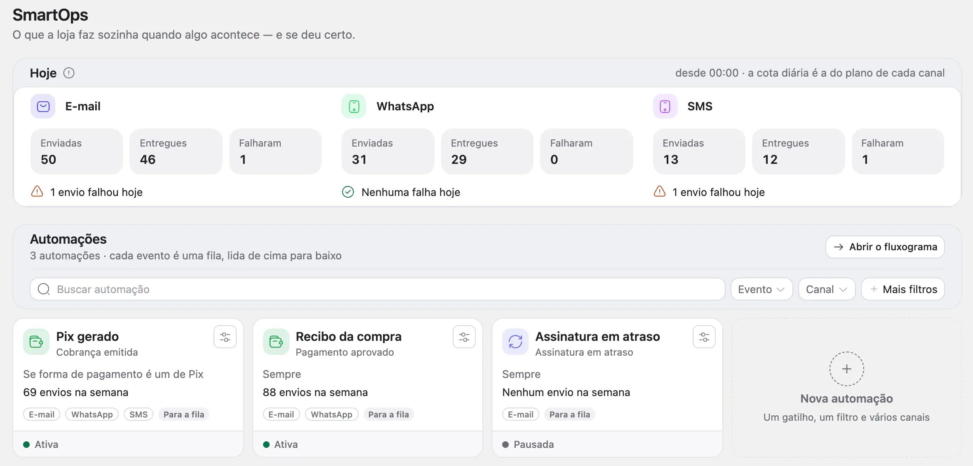The height and width of the screenshot is (466, 973).
Task: Click the Pix gerado wallet icon
Action: [x=36, y=342]
